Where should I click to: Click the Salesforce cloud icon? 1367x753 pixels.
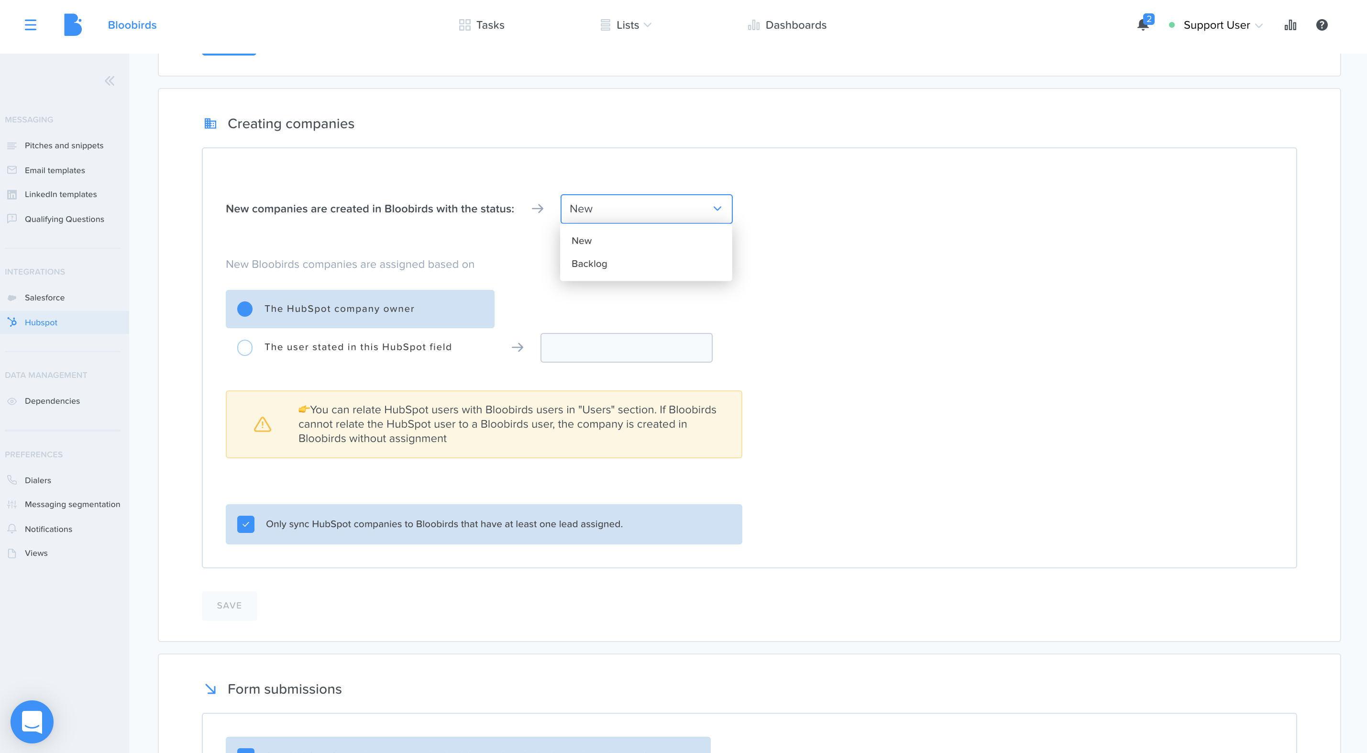pos(11,297)
